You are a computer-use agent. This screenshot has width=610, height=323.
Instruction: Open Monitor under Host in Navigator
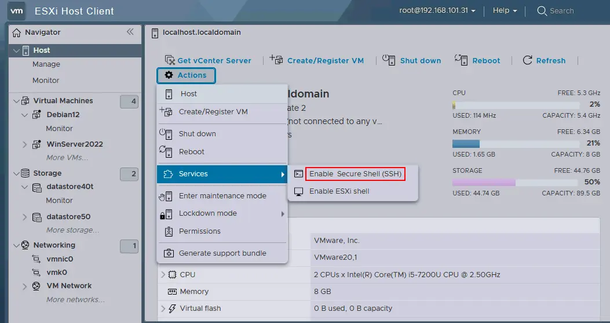pyautogui.click(x=46, y=80)
